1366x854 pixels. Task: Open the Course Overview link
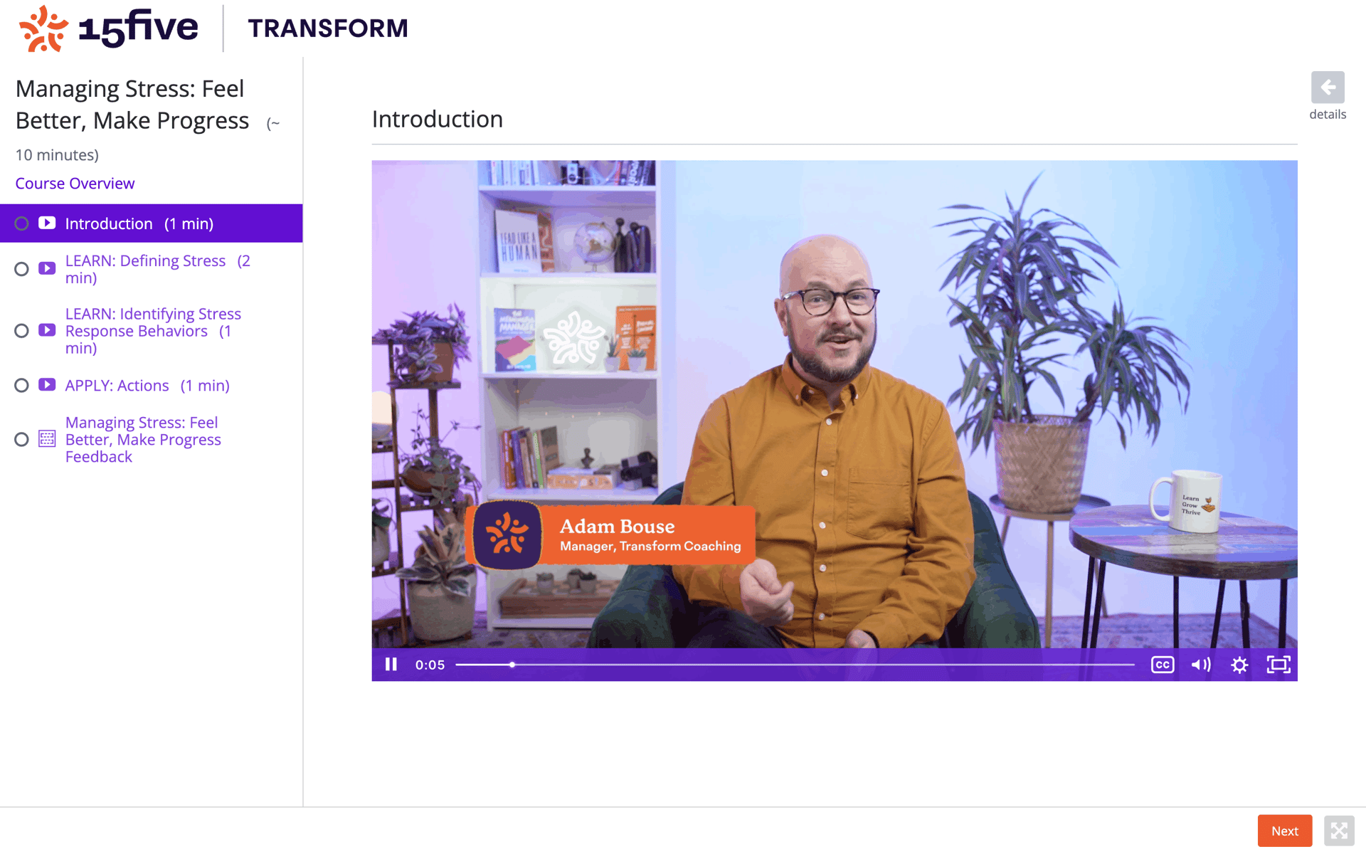[75, 184]
